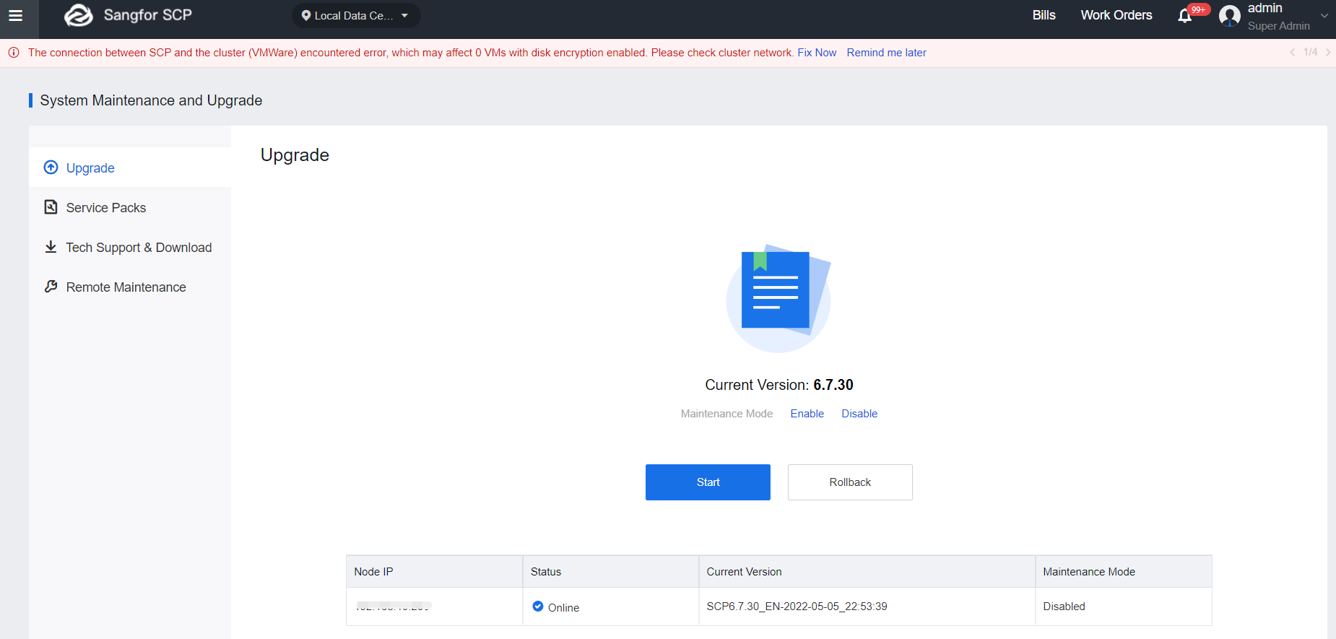Screen dimensions: 1336x639
Task: Click the Upgrade arrow icon in sidebar
Action: [x=51, y=168]
